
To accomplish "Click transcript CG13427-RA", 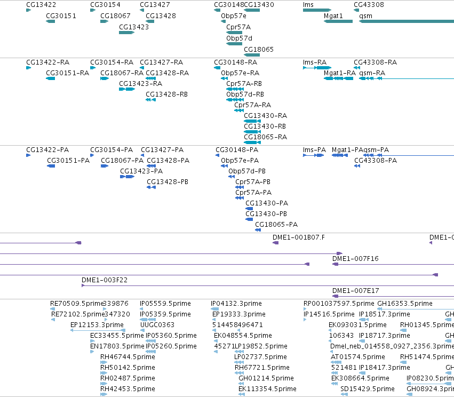I will (x=161, y=62).
